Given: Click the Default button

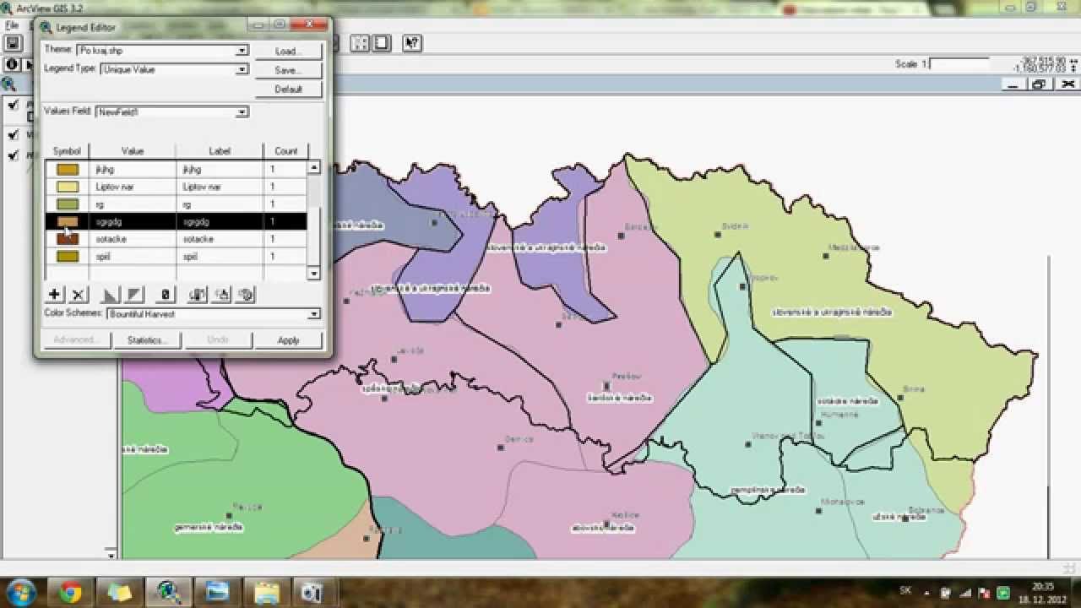Looking at the screenshot, I should [x=288, y=89].
